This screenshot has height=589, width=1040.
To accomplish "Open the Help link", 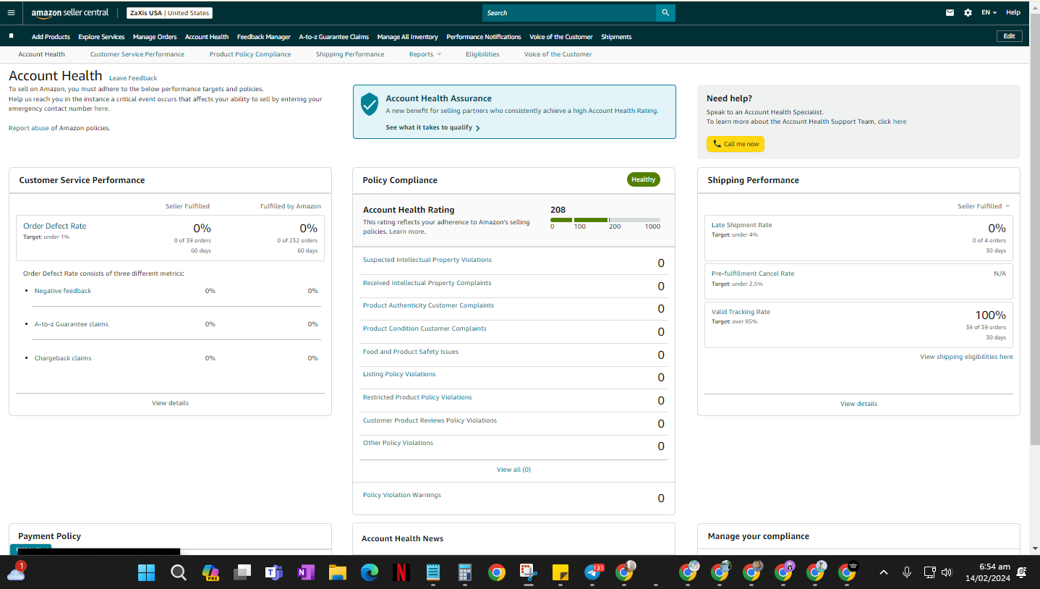I will (x=1013, y=12).
